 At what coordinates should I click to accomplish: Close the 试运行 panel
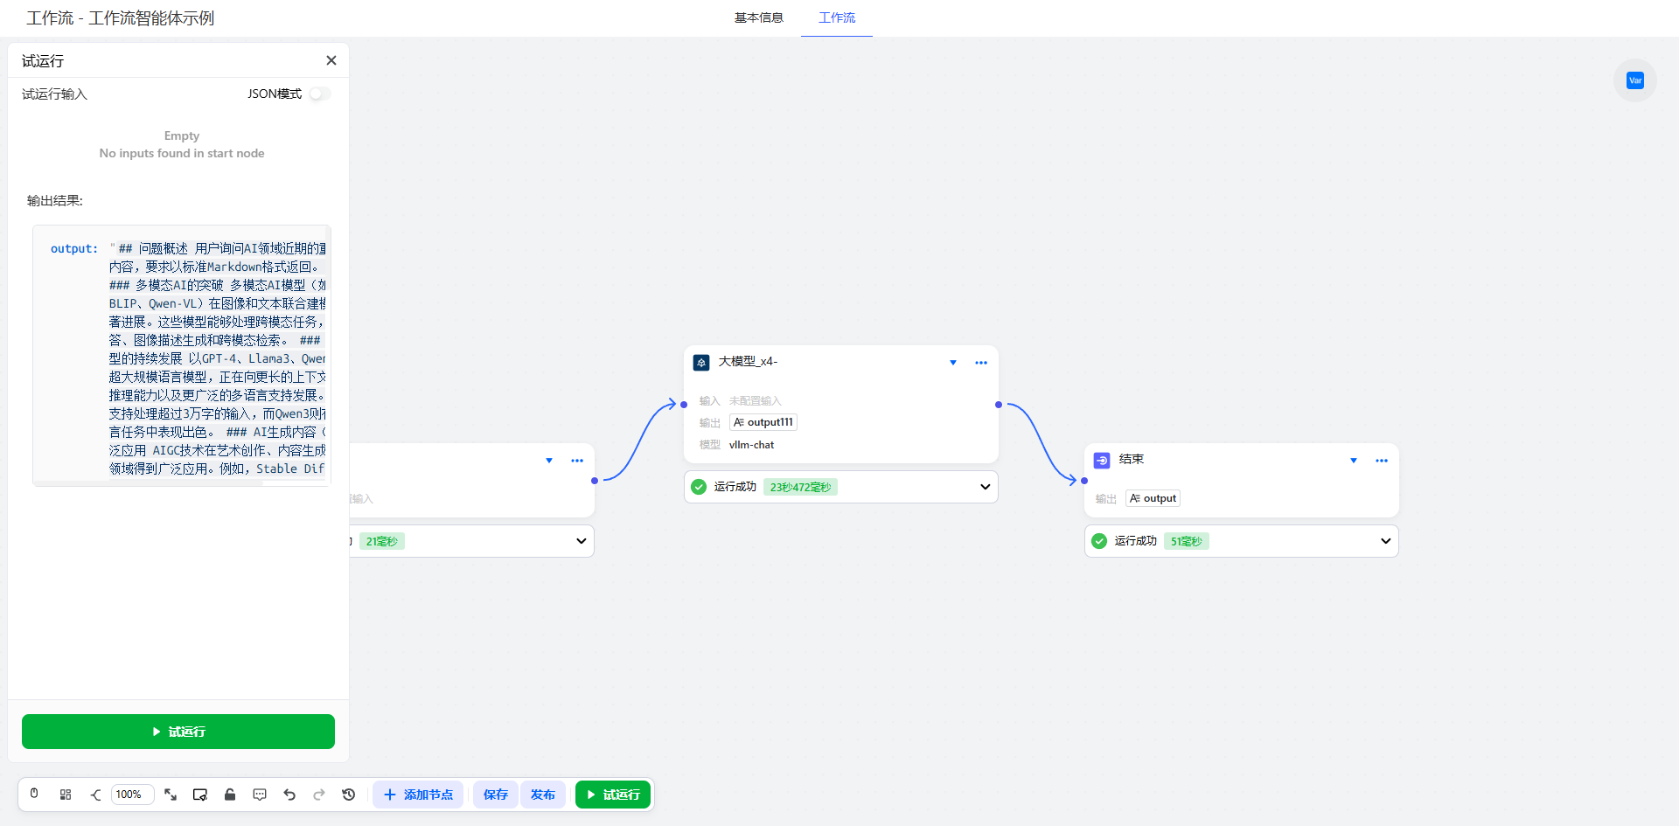(x=331, y=60)
